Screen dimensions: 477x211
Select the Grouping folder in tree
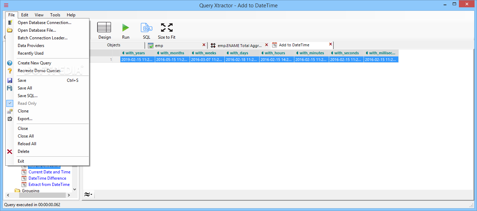(x=31, y=190)
